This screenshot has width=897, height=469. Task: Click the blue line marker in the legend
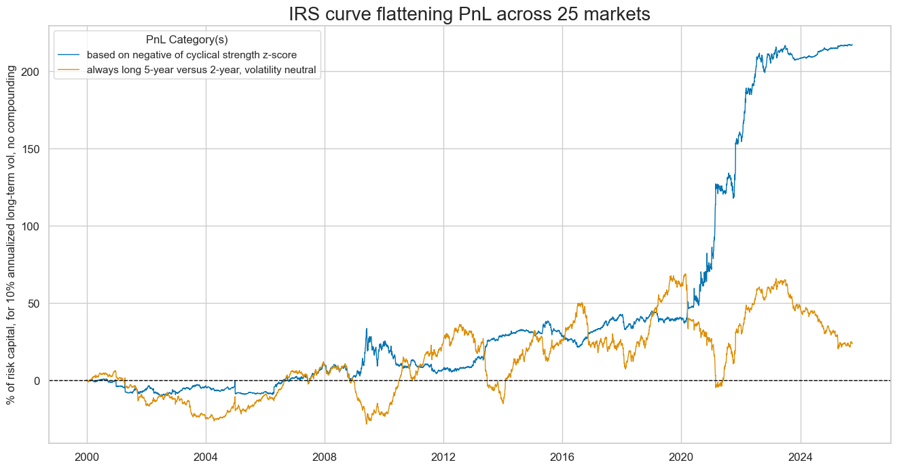pyautogui.click(x=68, y=53)
